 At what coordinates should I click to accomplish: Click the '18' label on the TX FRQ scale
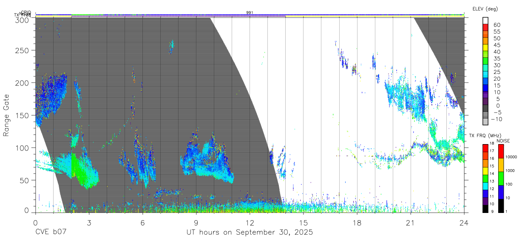point(492,143)
